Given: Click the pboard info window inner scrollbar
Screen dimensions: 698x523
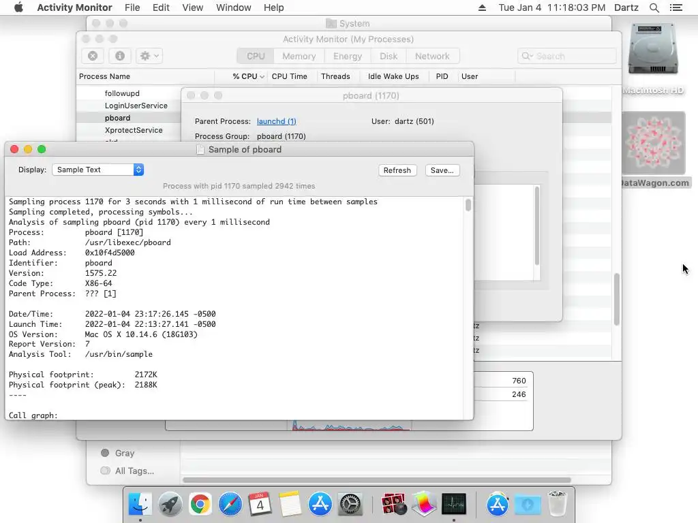Looking at the screenshot, I should [x=537, y=226].
